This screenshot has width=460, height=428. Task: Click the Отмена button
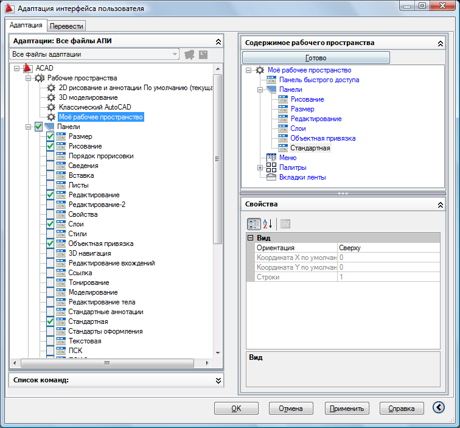click(x=291, y=409)
